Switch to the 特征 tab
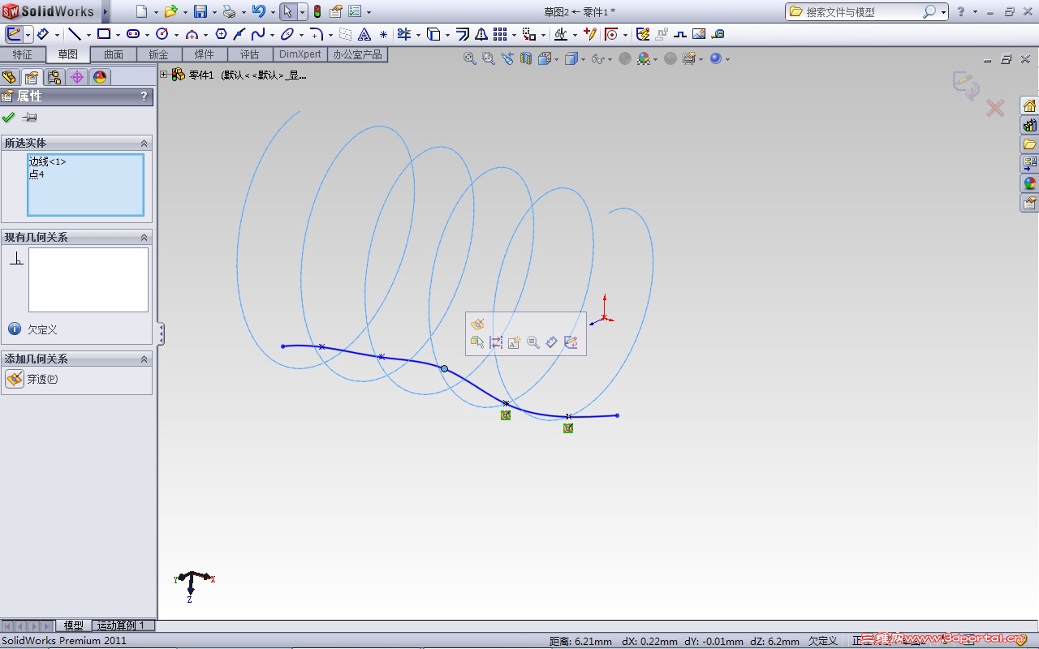This screenshot has width=1039, height=649. click(23, 54)
